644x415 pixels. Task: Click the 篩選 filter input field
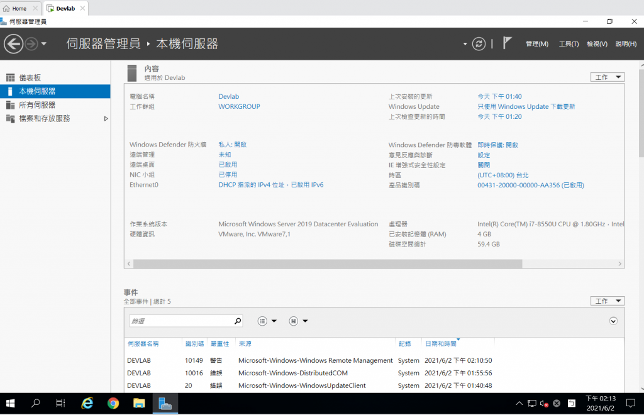pos(181,321)
